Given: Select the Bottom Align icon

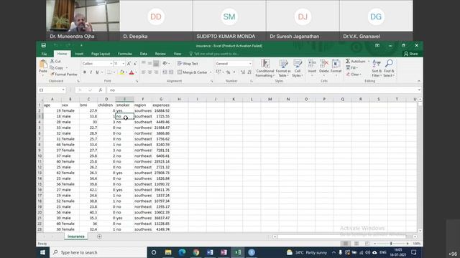Looking at the screenshot, I should (x=156, y=63).
